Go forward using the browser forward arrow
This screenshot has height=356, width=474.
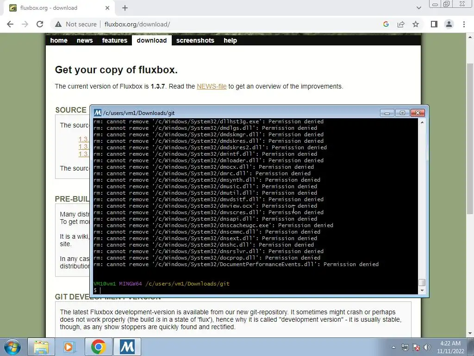(x=25, y=24)
